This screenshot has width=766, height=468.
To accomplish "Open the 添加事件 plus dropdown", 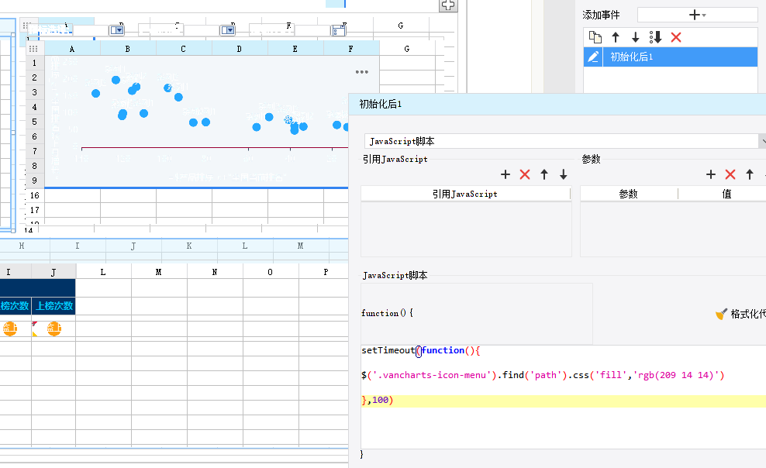I will (697, 15).
